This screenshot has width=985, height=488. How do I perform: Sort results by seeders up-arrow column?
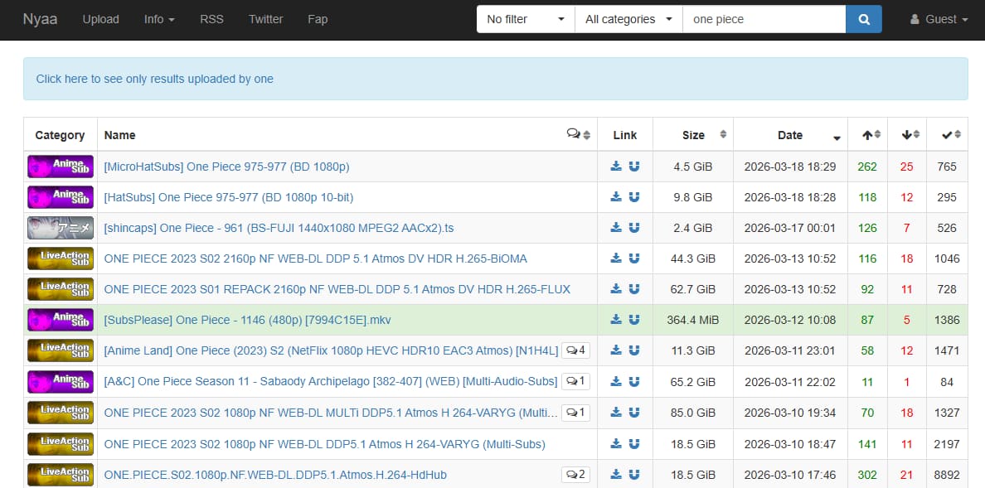867,135
